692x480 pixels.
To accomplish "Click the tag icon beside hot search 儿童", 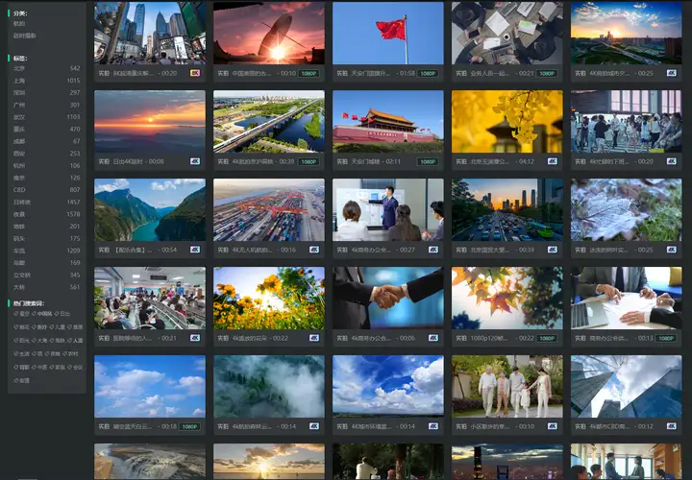I will point(52,327).
